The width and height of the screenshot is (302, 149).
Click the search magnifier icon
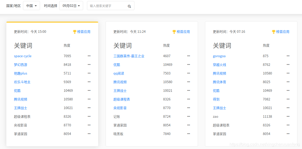[129, 6]
